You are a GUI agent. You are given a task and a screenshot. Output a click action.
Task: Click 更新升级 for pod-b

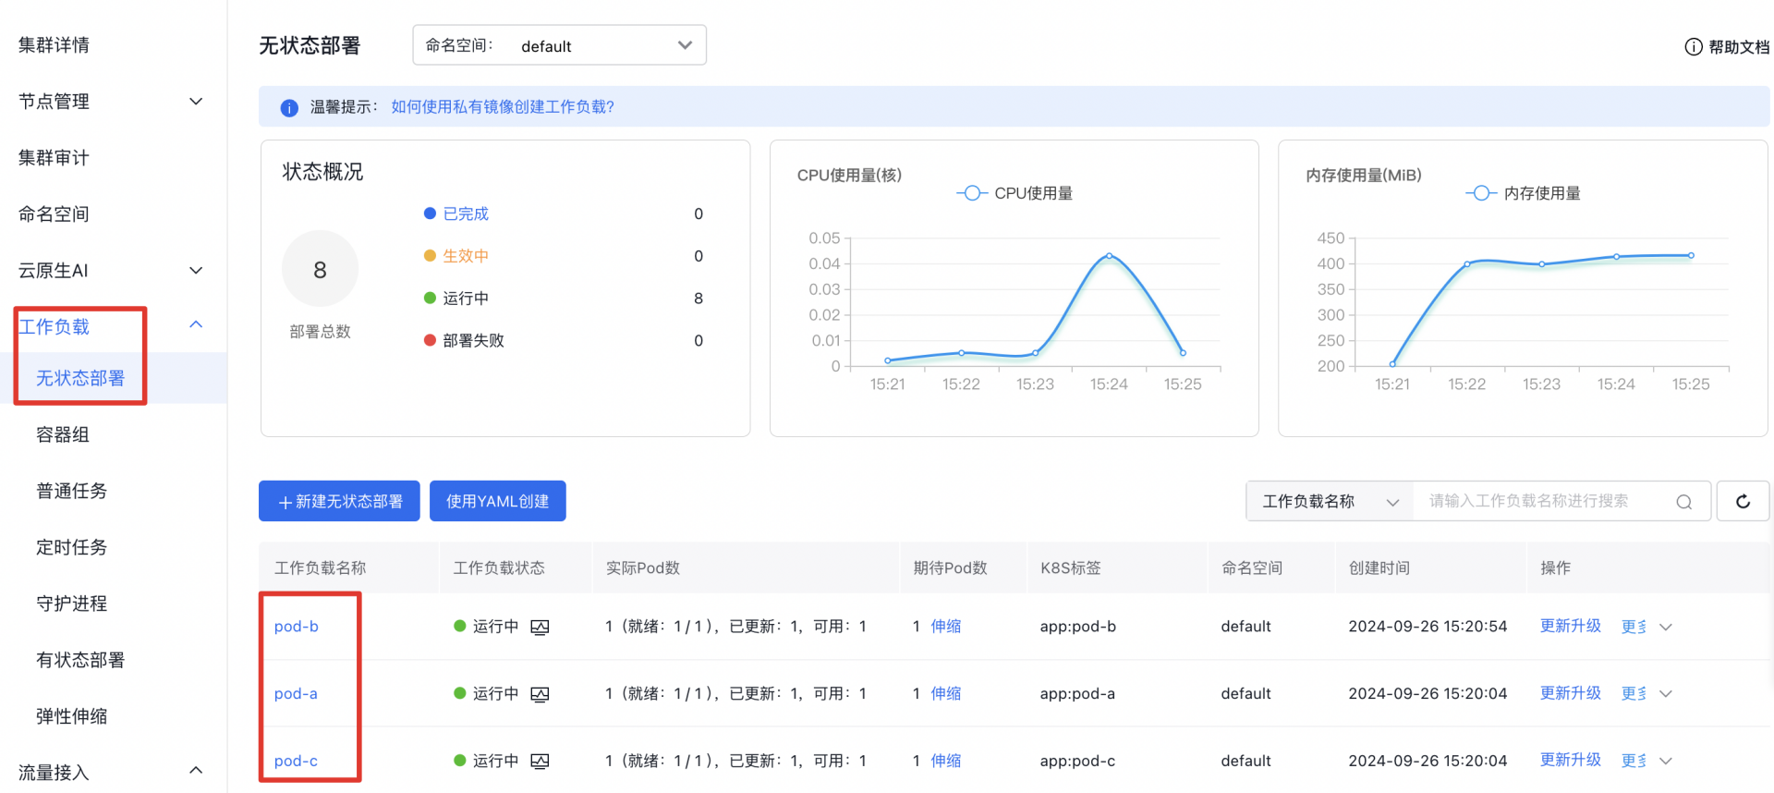(x=1571, y=626)
